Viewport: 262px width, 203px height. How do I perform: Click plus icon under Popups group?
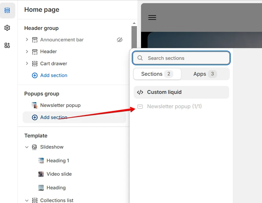pyautogui.click(x=35, y=117)
